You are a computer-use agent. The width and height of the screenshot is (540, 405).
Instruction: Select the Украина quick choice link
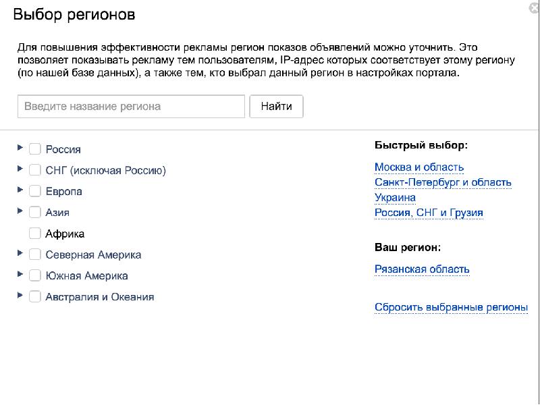coord(395,198)
